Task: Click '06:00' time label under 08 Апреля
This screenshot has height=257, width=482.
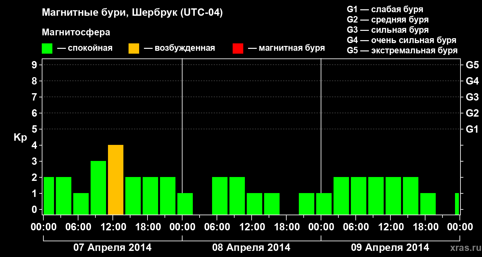Action: 217,227
